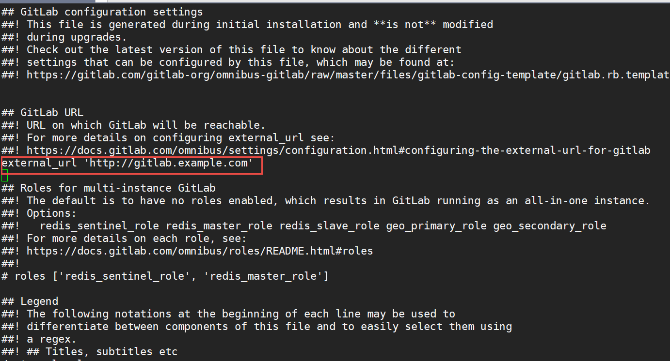This screenshot has width=670, height=361.
Task: Click the commented "# roles" array line
Action: click(x=165, y=276)
